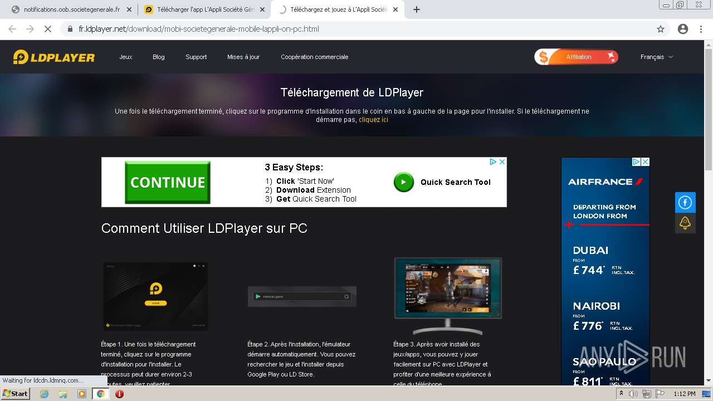713x401 pixels.
Task: Open the Chrome profile icon
Action: point(683,29)
